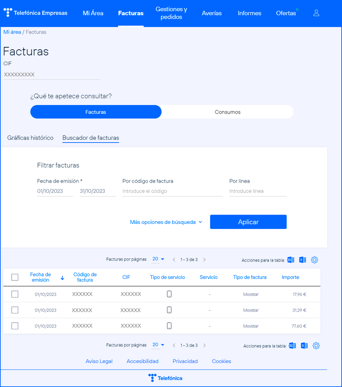Viewport: 342px width, 387px height.
Task: Click the sort arrow beside Fecha de emisión
Action: pyautogui.click(x=62, y=278)
